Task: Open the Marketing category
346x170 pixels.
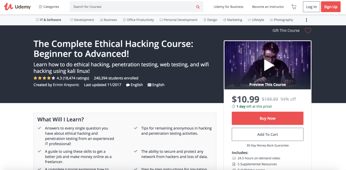Action: 232,20
